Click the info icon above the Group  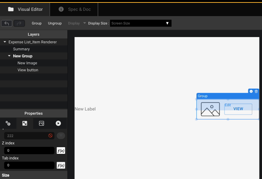point(251,91)
